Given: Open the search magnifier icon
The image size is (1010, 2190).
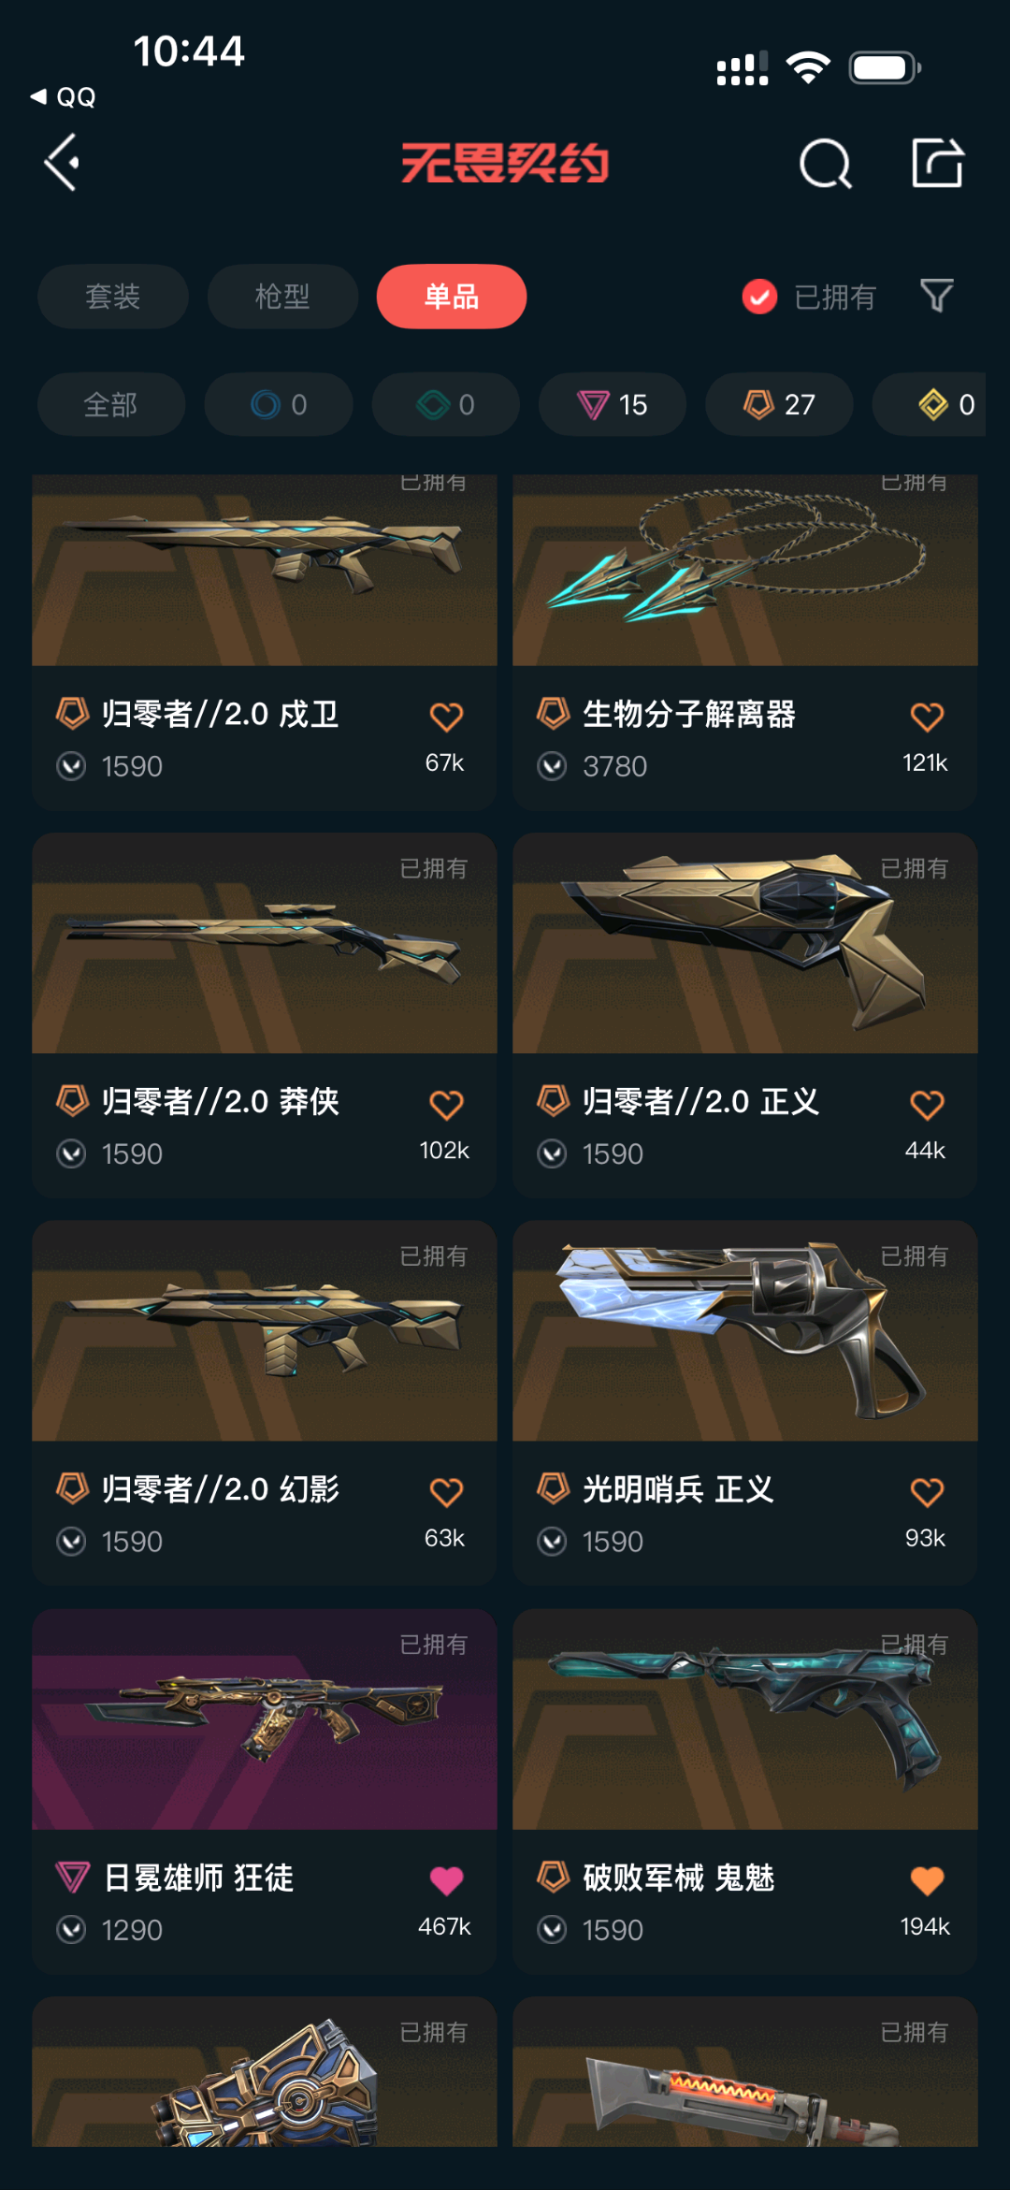Looking at the screenshot, I should [826, 164].
